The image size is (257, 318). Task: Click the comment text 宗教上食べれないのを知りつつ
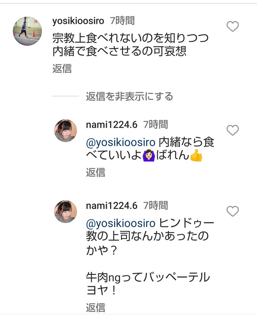point(130,38)
